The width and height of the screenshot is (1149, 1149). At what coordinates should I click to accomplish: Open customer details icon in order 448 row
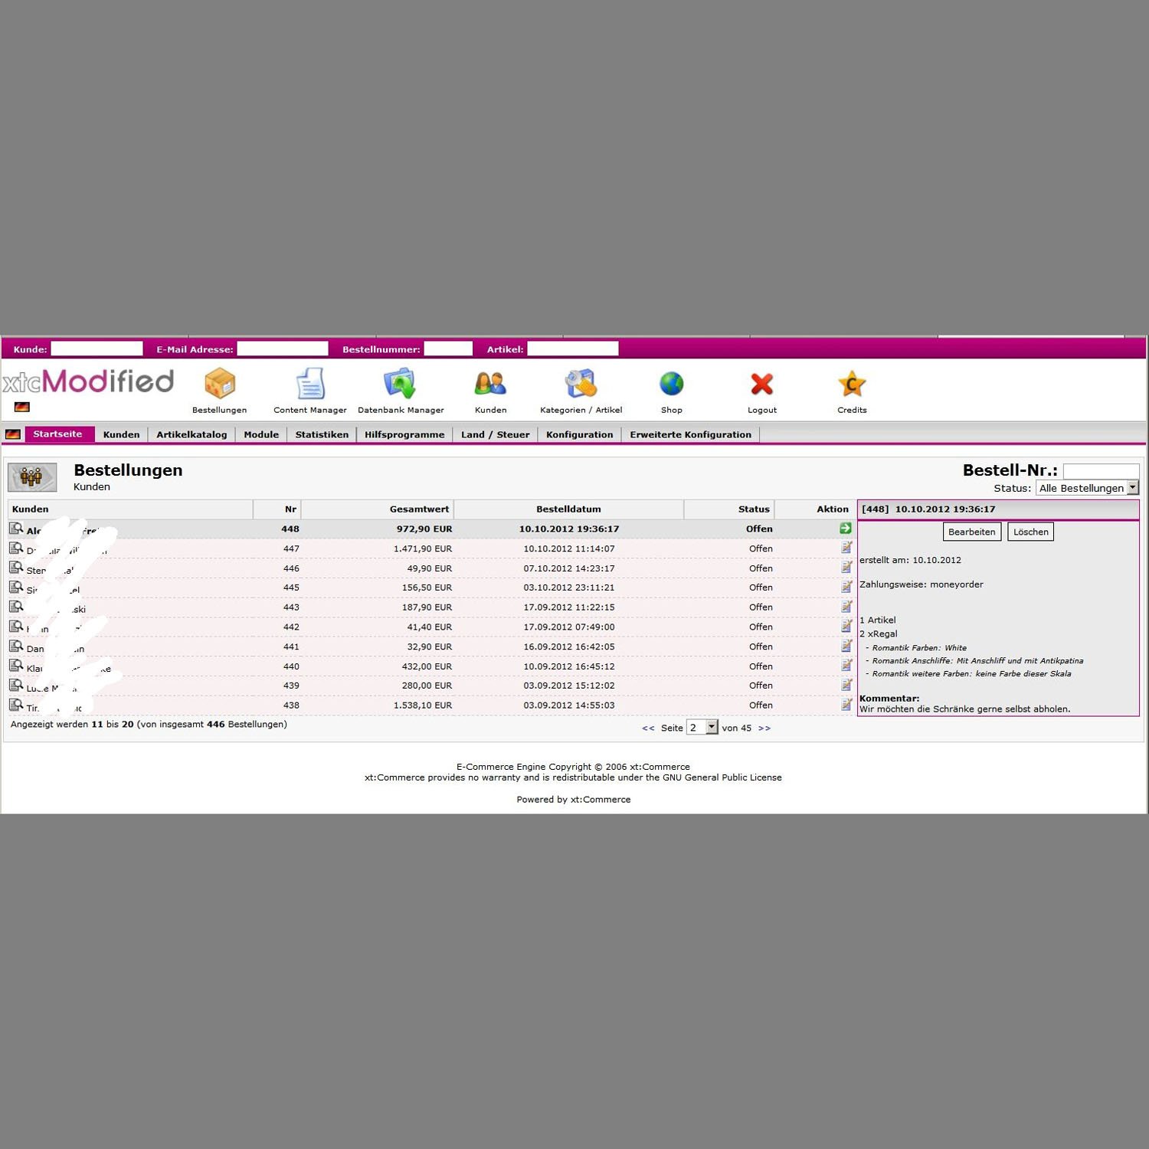(16, 529)
